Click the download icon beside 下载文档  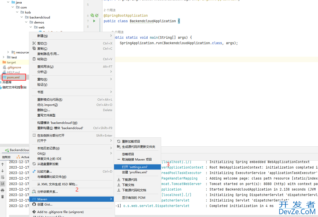coord(119,185)
